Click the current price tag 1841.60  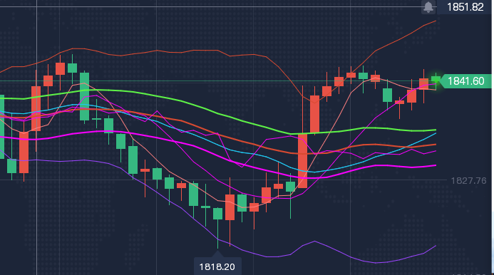(465, 81)
